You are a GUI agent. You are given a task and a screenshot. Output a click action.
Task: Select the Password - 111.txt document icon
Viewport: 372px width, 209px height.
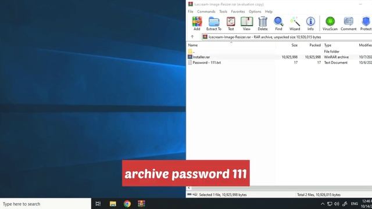click(190, 63)
